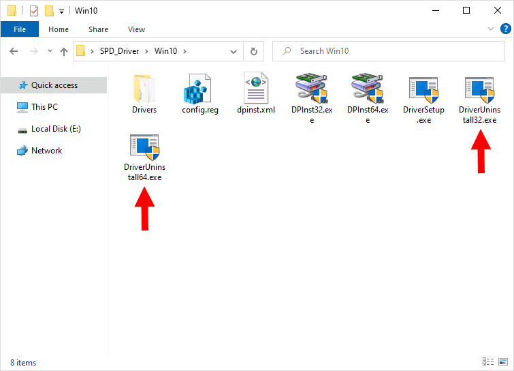The image size is (514, 371).
Task: Click the dpinst.xml file name label
Action: 256,110
